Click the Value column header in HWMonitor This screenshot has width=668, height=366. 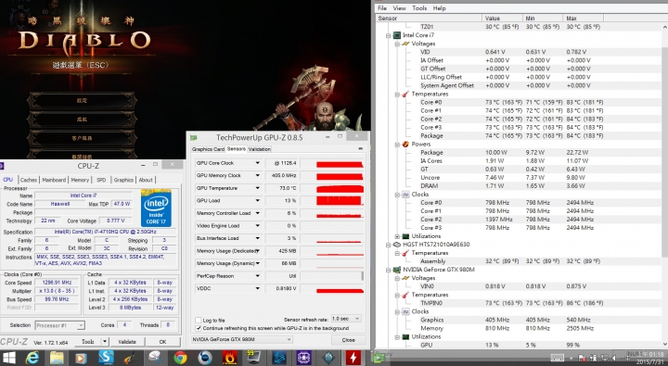[502, 18]
